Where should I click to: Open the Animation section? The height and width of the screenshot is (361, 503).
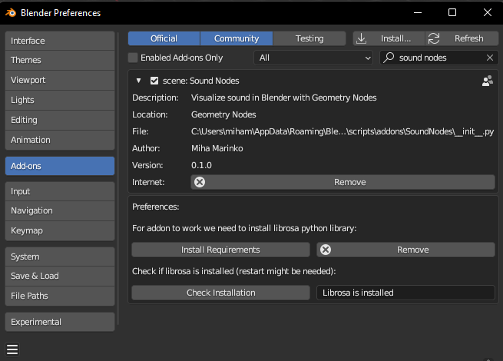tap(60, 140)
